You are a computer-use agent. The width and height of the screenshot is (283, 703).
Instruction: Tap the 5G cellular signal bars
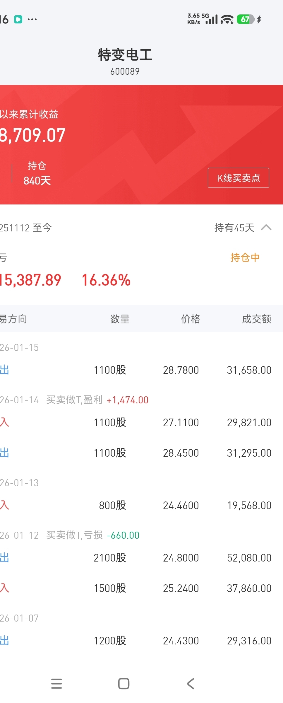212,19
